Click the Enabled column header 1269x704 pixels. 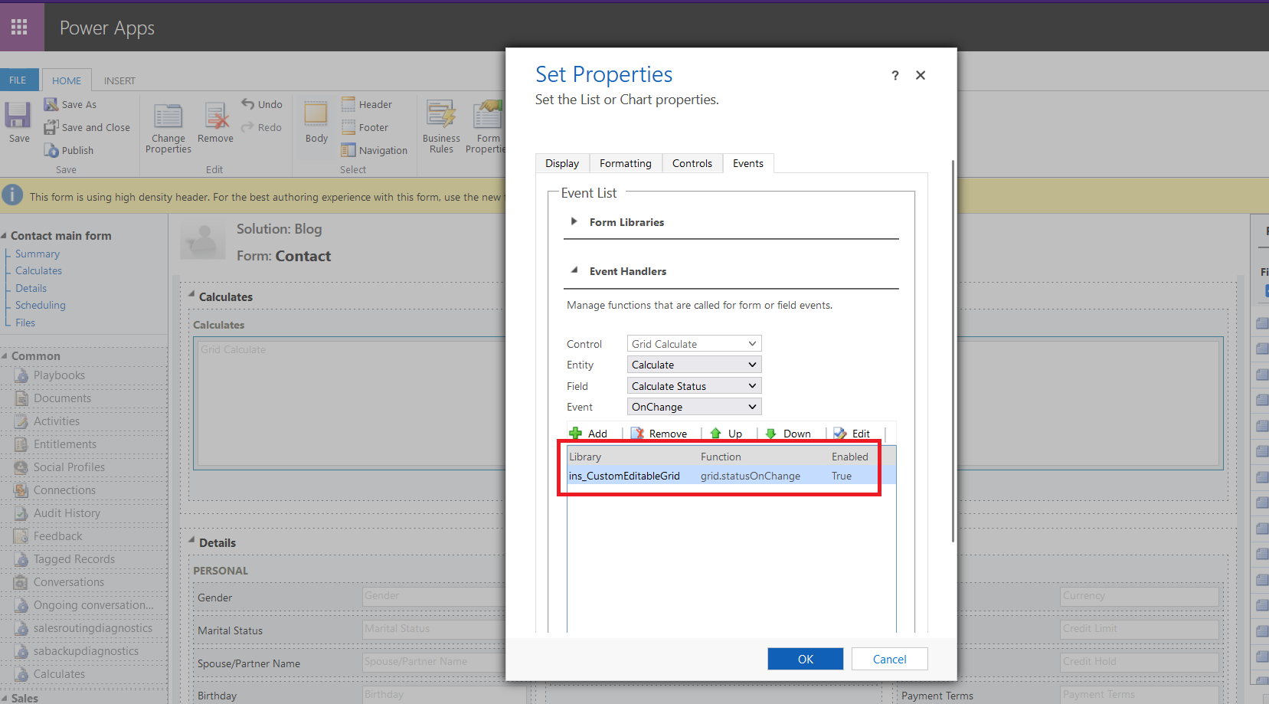(850, 457)
